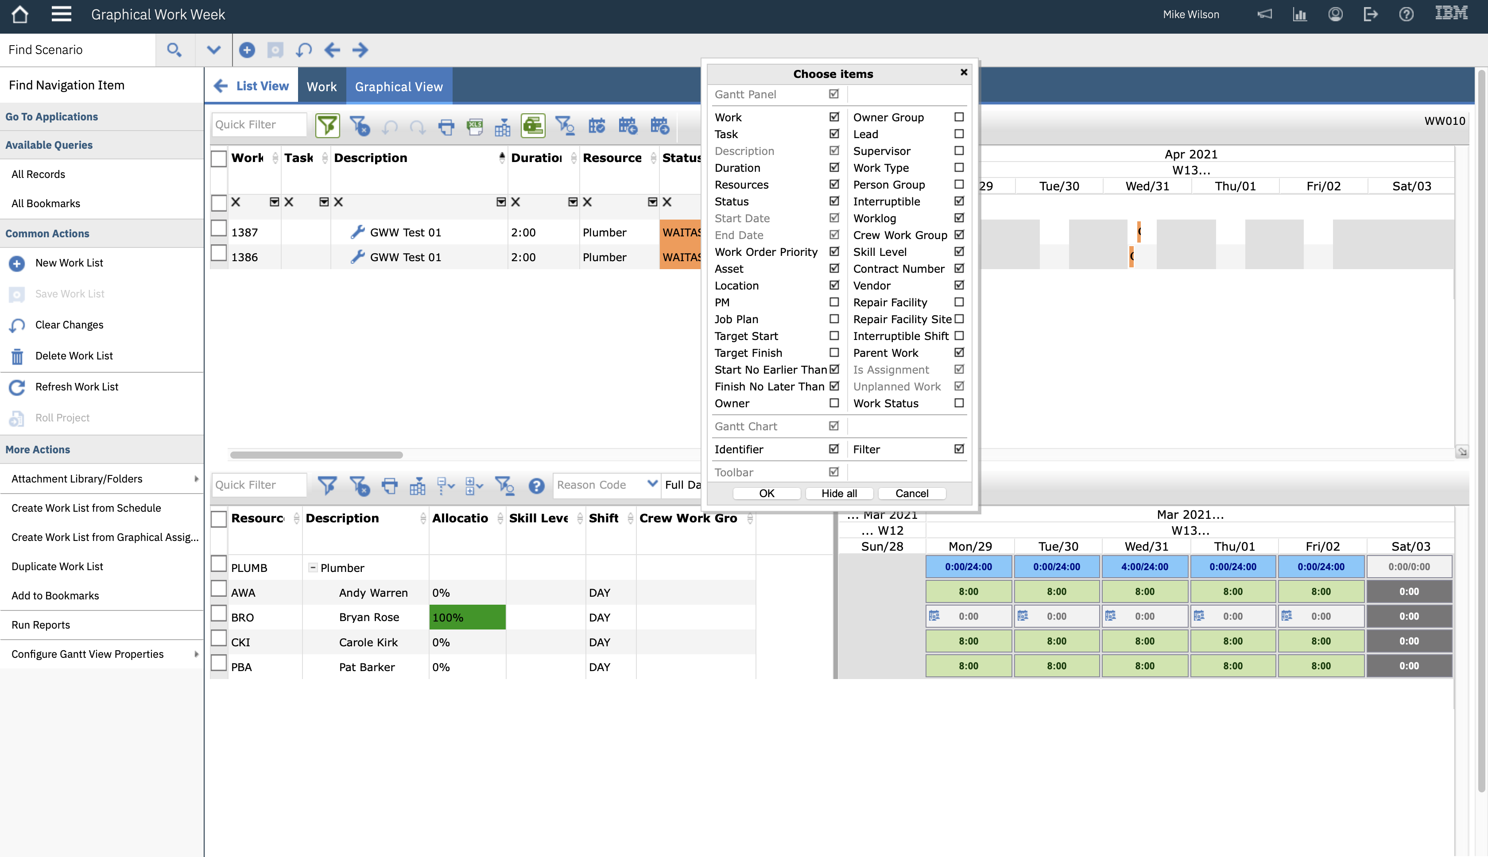Image resolution: width=1488 pixels, height=857 pixels.
Task: Click the print icon in work toolbar
Action: click(446, 126)
